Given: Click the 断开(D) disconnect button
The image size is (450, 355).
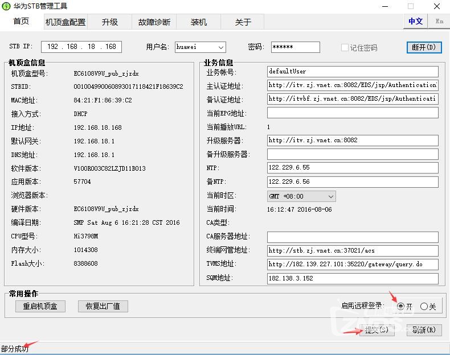Looking at the screenshot, I should click(x=424, y=47).
